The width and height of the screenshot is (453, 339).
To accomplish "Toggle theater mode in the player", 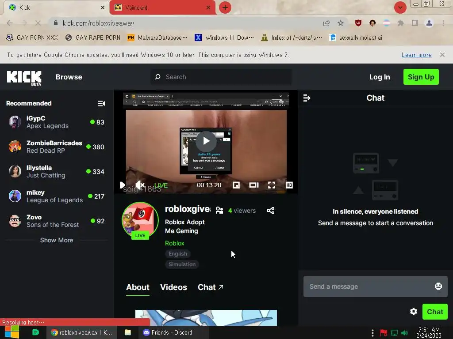I will click(253, 185).
